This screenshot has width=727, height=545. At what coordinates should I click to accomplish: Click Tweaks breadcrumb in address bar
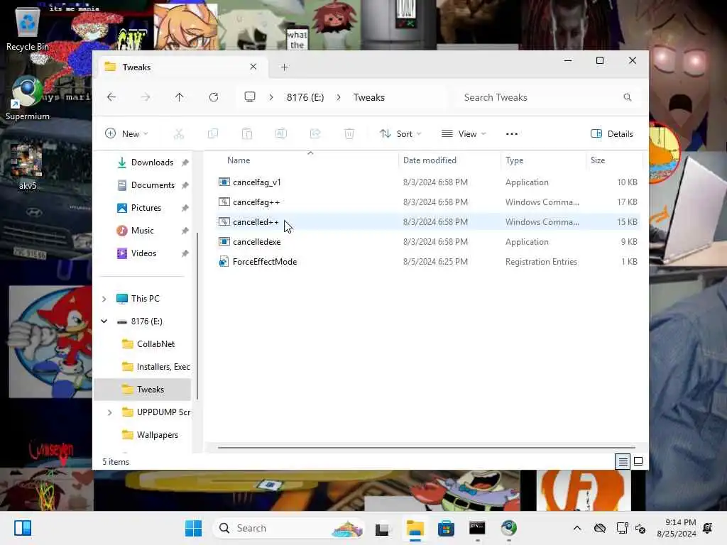tap(369, 97)
